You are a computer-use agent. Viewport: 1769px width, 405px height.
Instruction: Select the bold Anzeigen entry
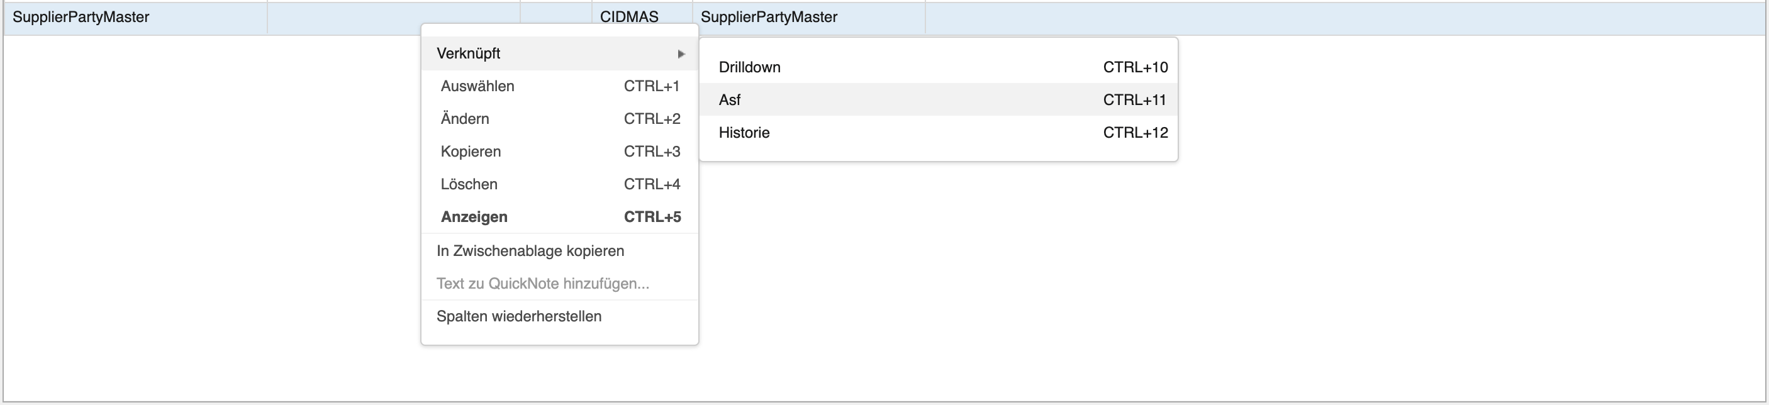[474, 217]
